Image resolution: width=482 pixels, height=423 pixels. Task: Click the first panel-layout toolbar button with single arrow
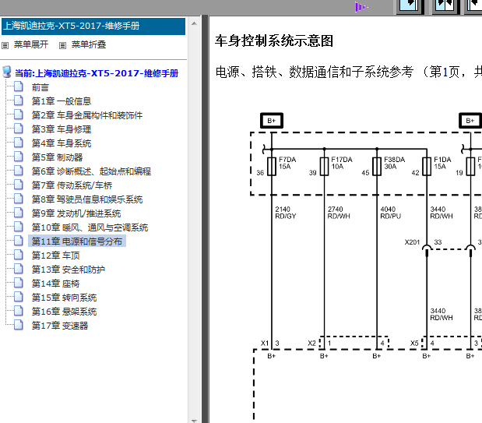click(x=410, y=6)
